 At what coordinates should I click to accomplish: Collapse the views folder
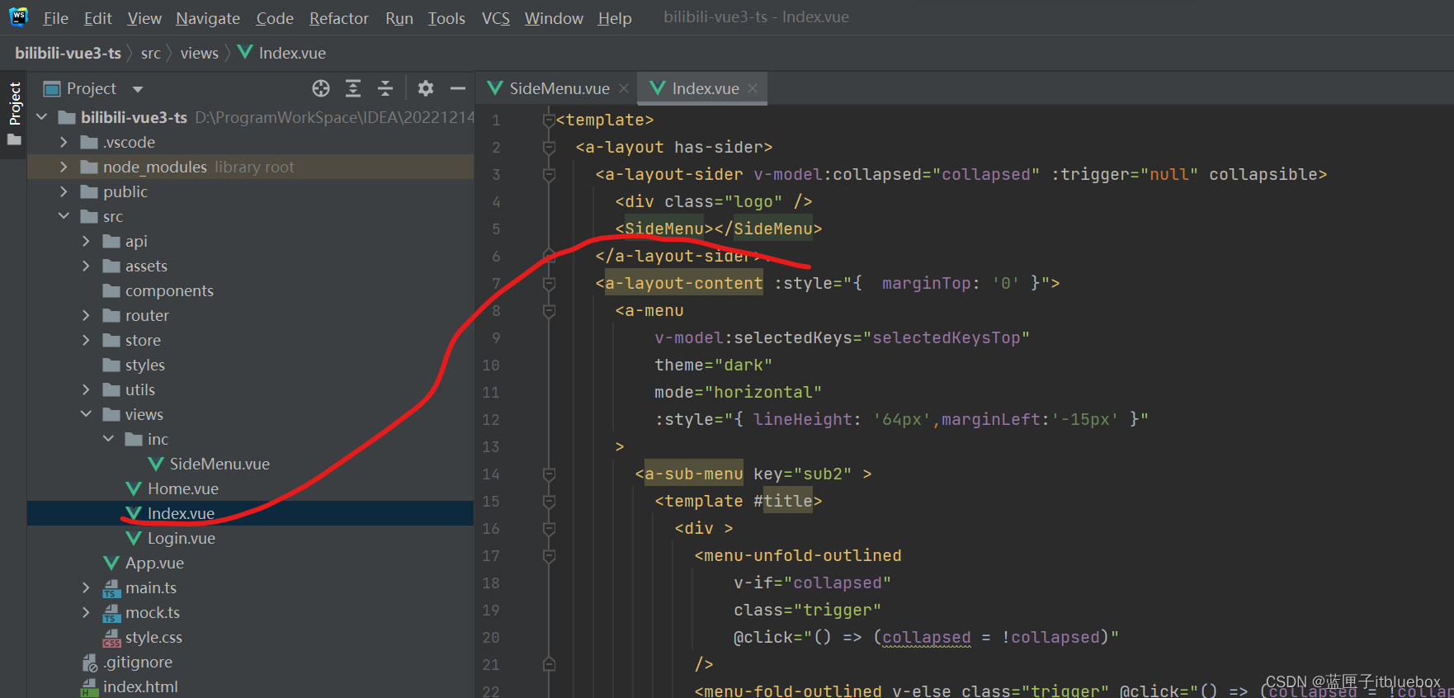pos(87,414)
